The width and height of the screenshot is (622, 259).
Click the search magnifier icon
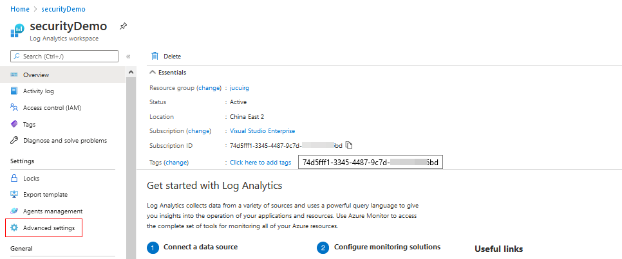click(x=17, y=57)
